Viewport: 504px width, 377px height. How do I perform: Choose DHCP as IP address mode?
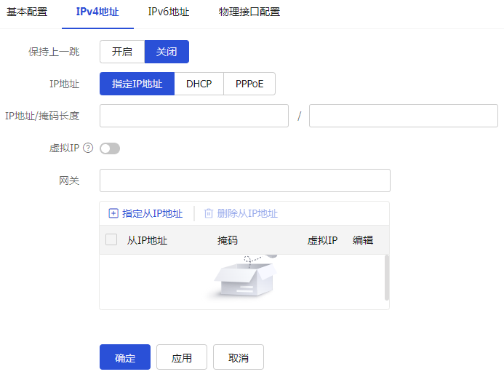click(199, 84)
